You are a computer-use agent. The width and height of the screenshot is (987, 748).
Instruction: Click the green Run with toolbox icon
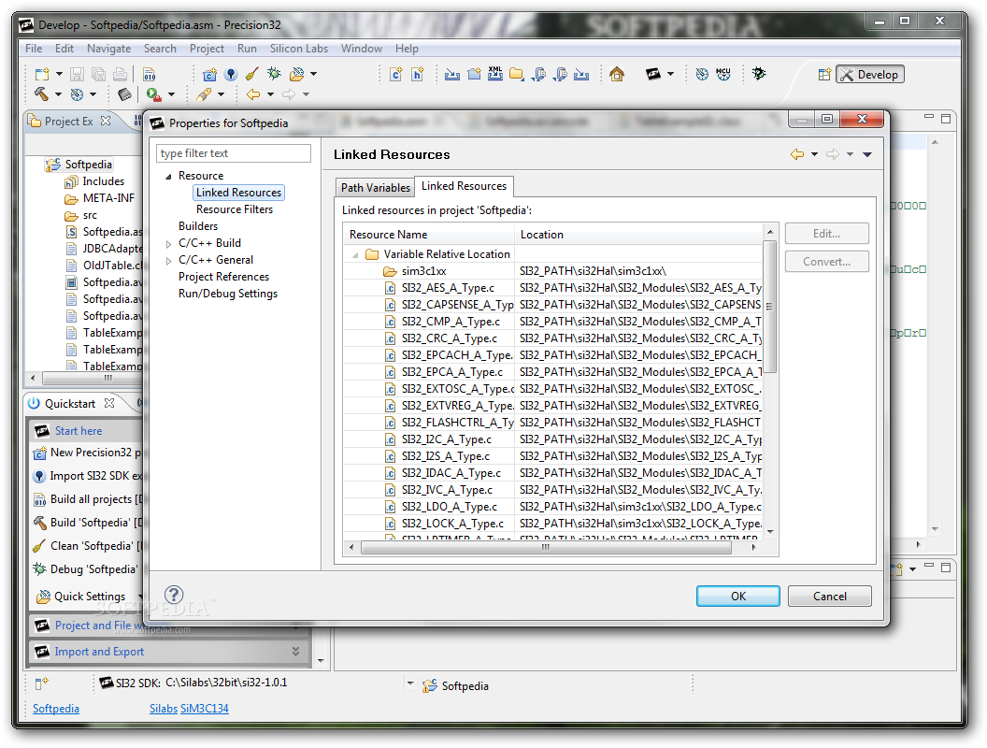coord(153,94)
